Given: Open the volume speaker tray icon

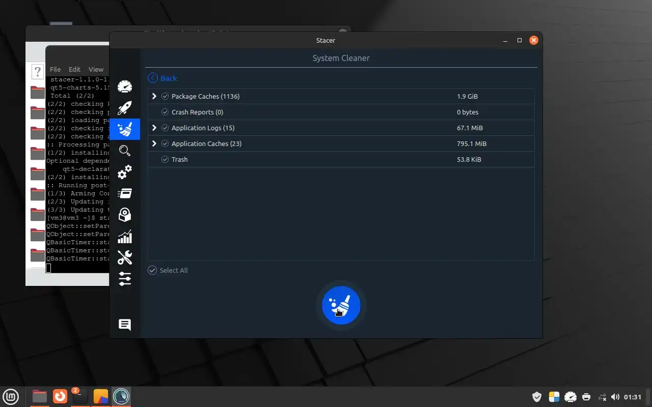Looking at the screenshot, I should [615, 397].
